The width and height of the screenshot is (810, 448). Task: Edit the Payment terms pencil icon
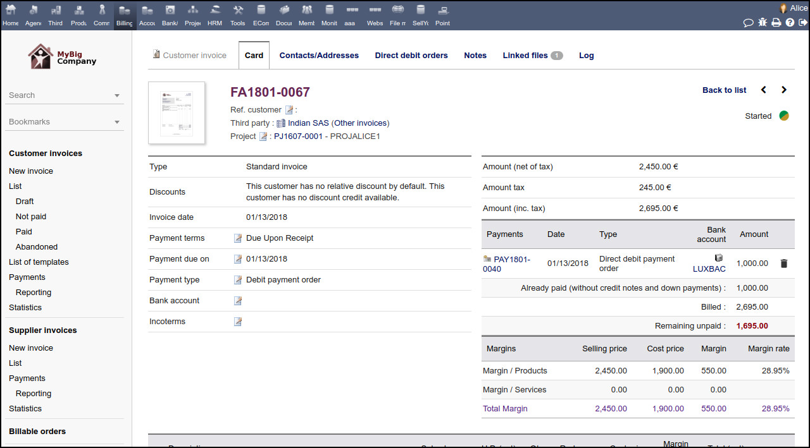tap(238, 238)
